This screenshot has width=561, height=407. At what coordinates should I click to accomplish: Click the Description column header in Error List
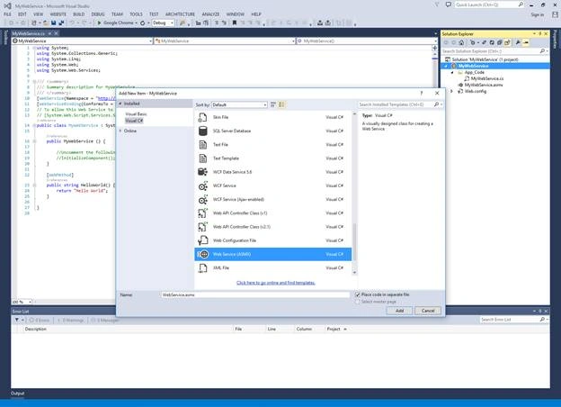pyautogui.click(x=35, y=329)
